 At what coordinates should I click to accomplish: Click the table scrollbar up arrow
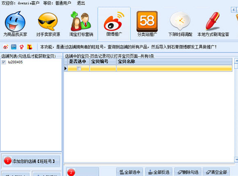point(236,61)
